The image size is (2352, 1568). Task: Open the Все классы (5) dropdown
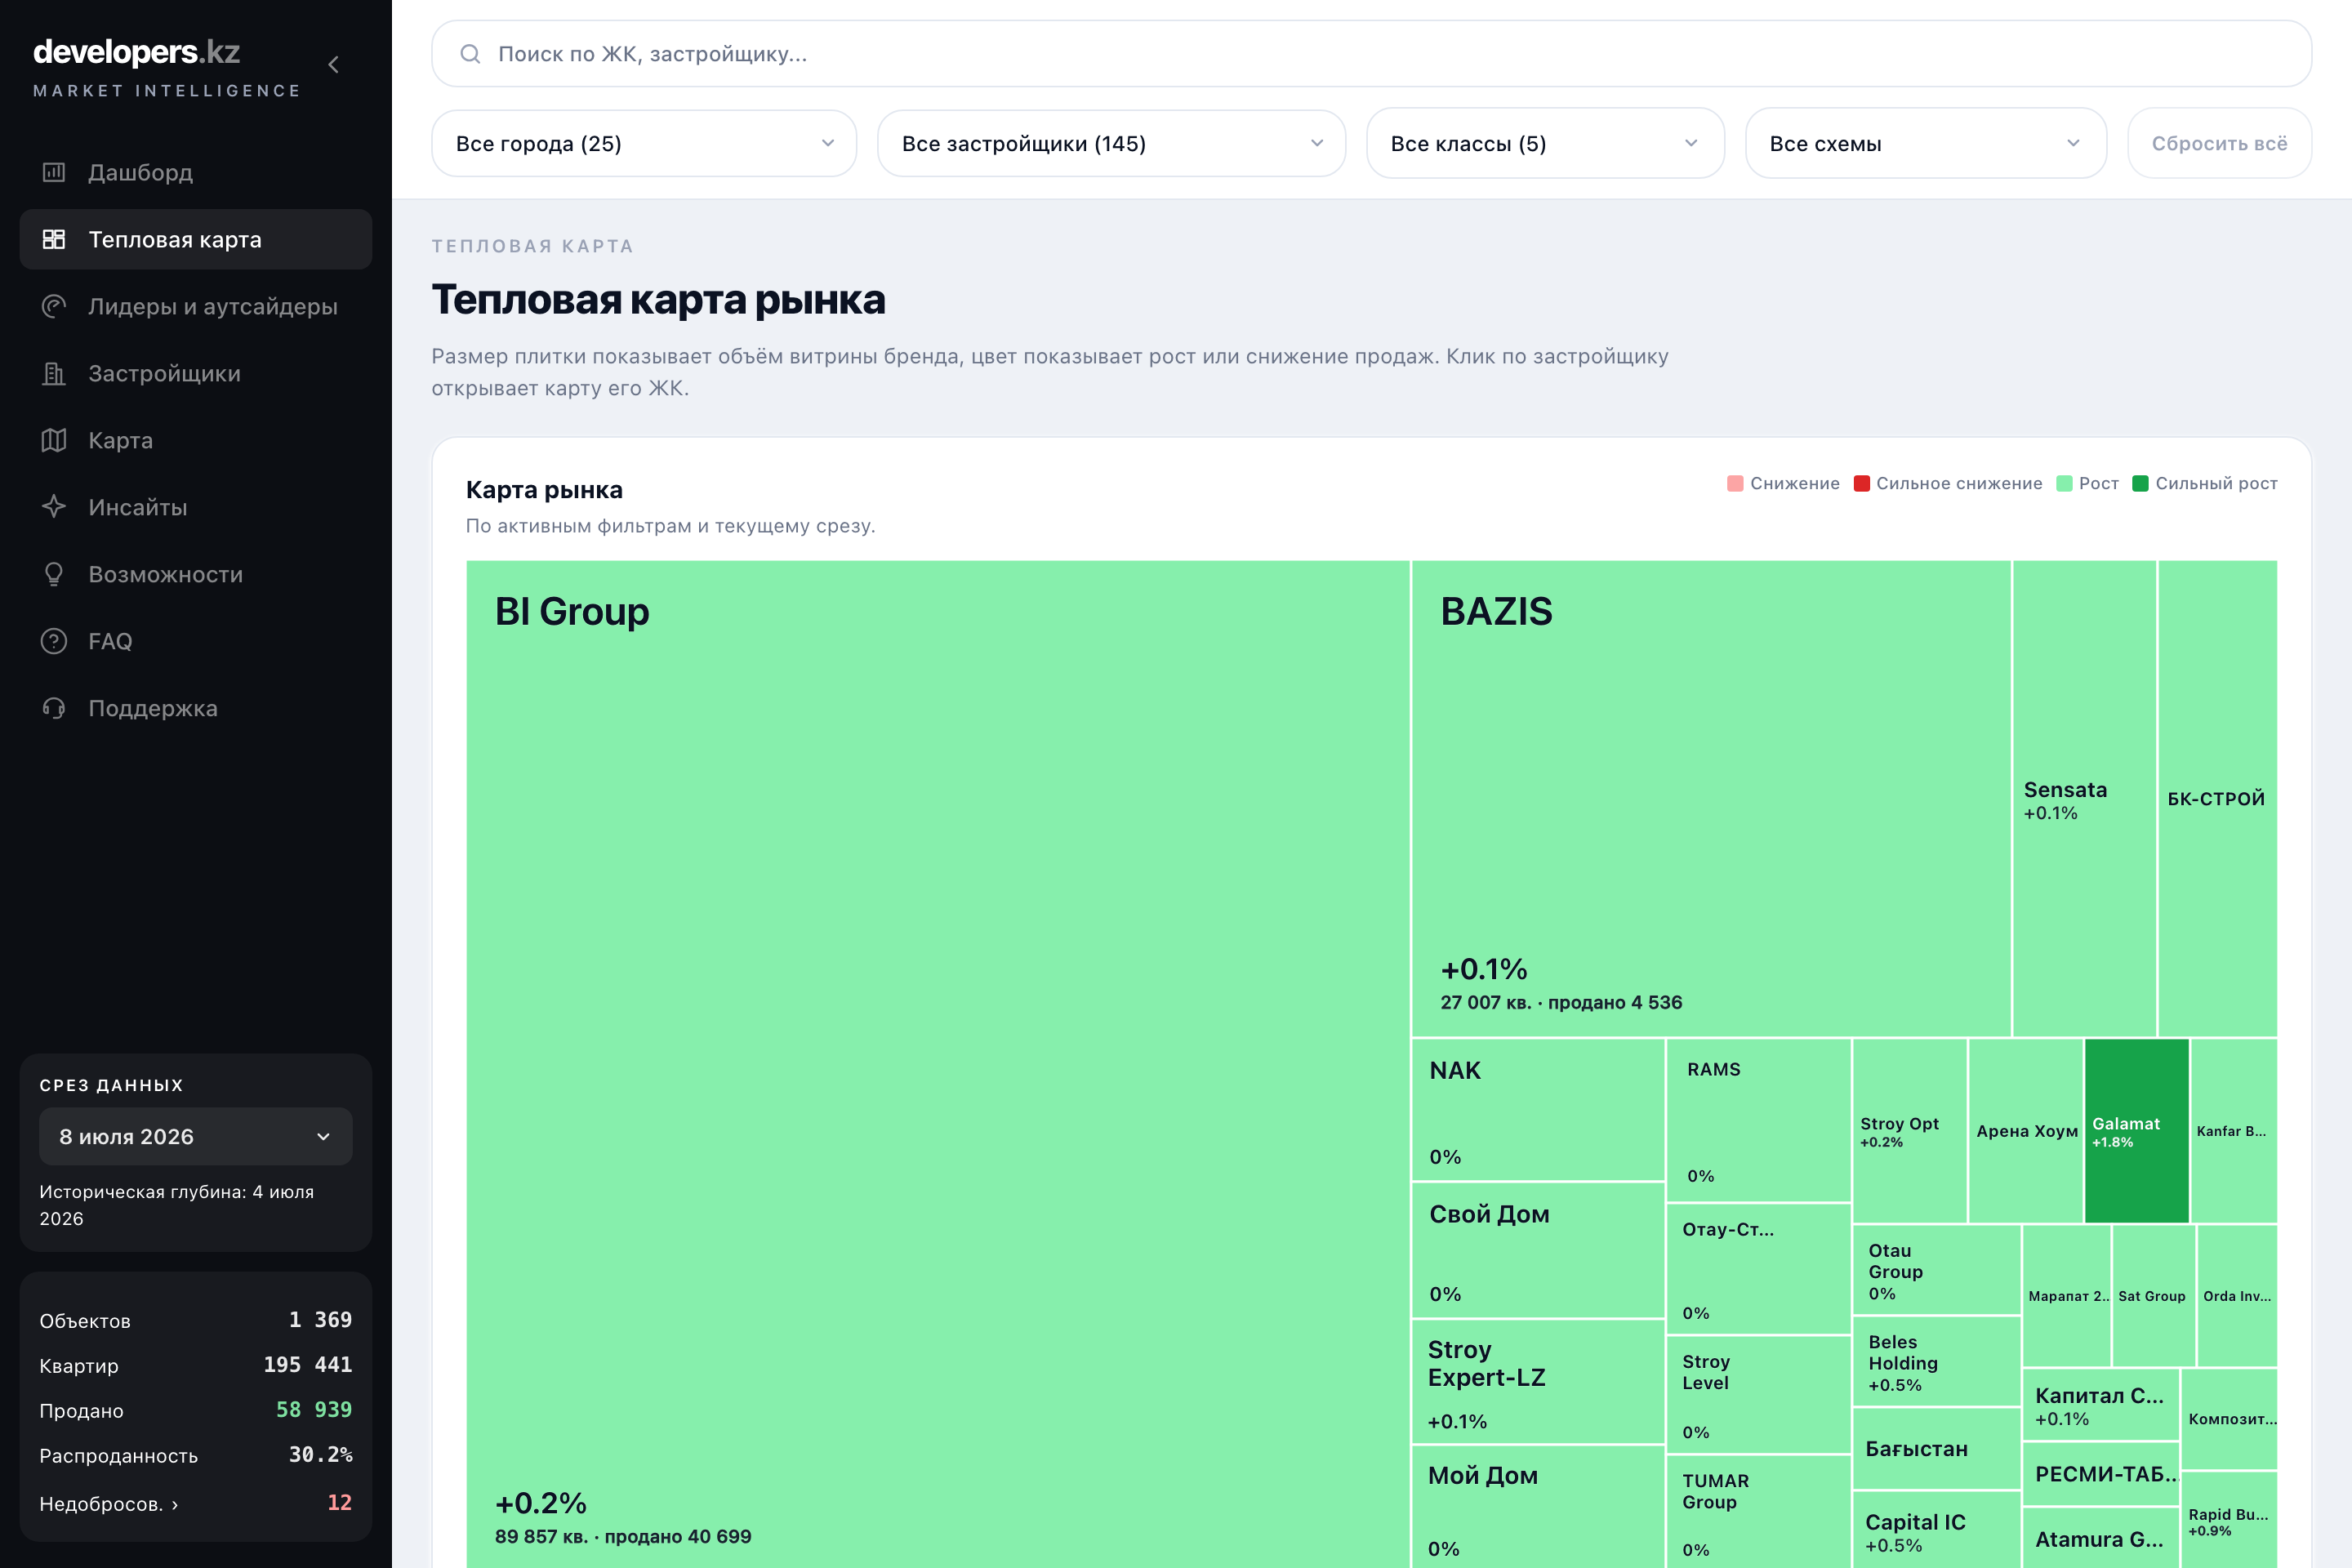pyautogui.click(x=1545, y=143)
